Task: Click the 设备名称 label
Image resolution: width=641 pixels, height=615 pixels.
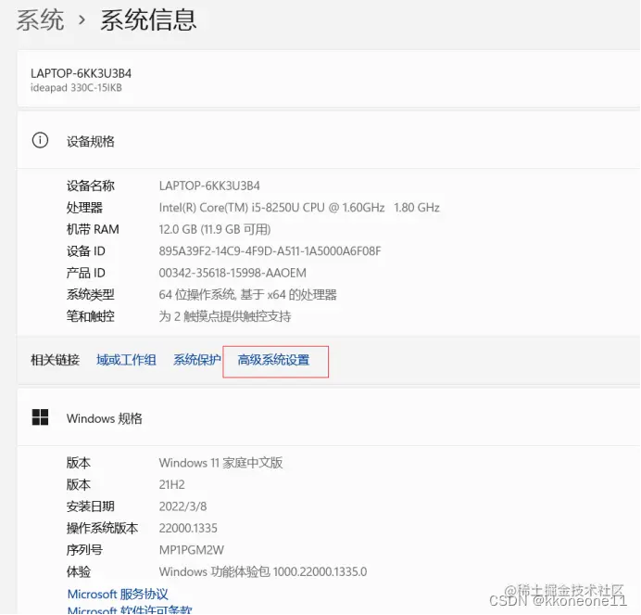Action: (x=91, y=186)
